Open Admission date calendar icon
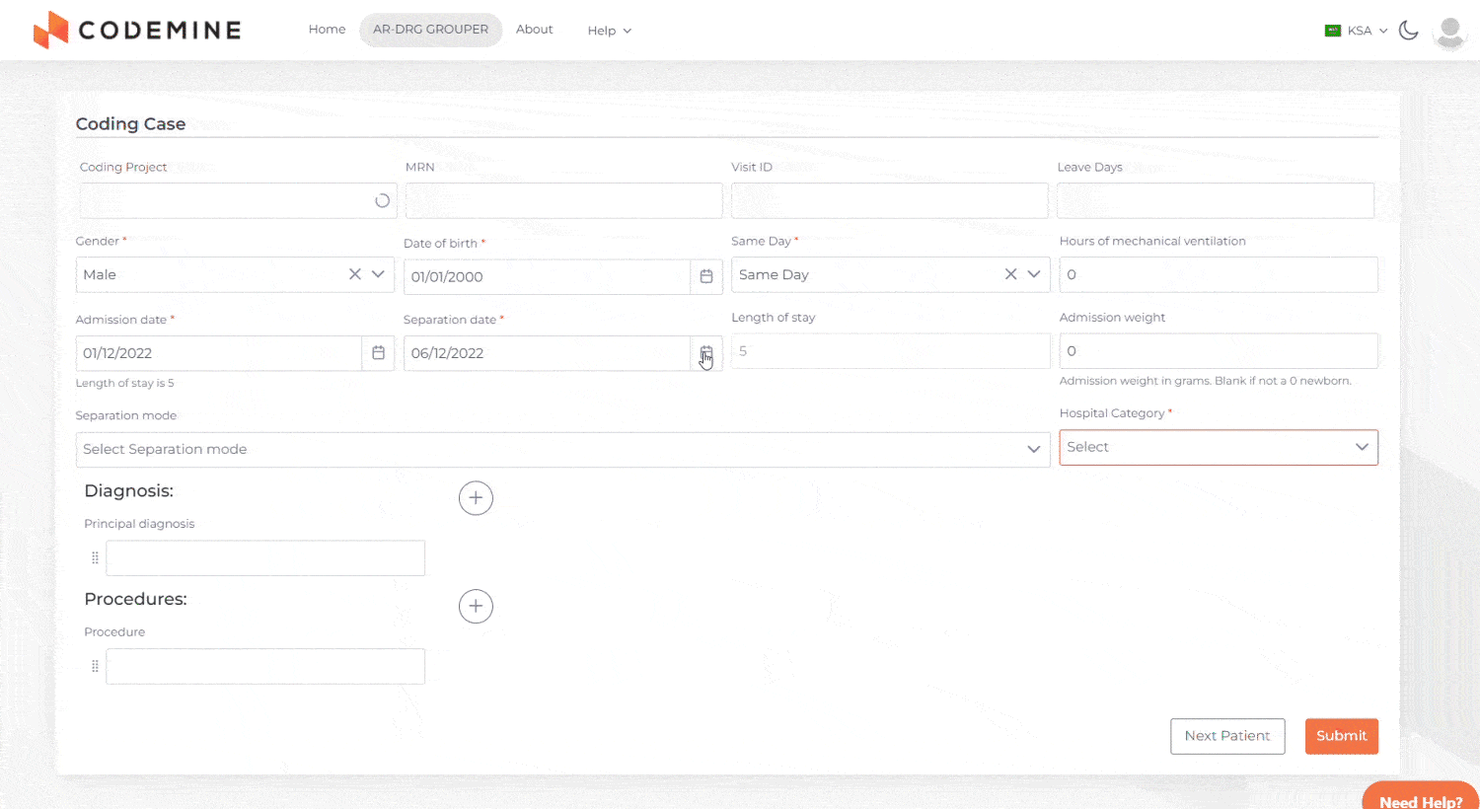 [x=378, y=353]
